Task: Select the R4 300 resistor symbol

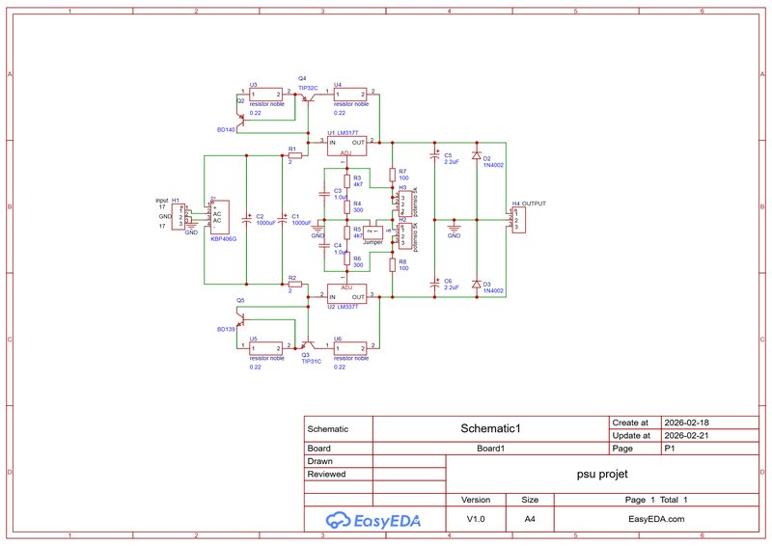Action: click(347, 206)
